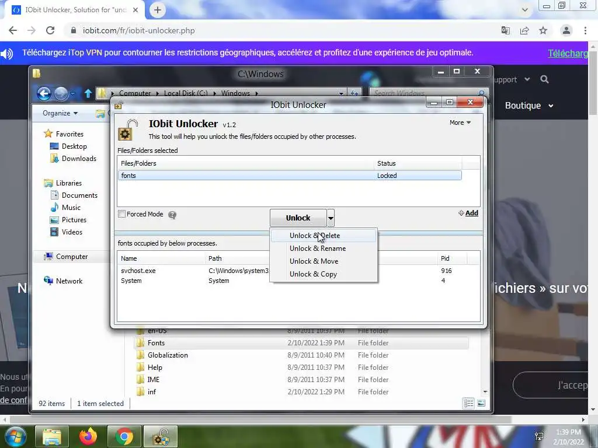The height and width of the screenshot is (448, 598).
Task: Click the Name column header in process list
Action: tap(161, 258)
